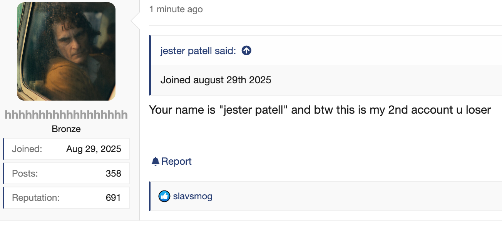Click empty space in the likes bar
The image size is (502, 225).
pyautogui.click(x=346, y=197)
